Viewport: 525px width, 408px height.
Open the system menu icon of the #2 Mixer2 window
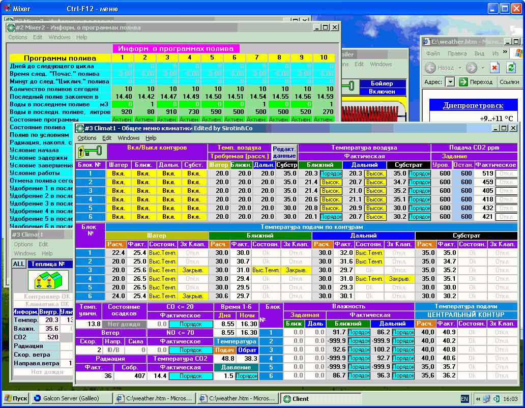click(11, 27)
